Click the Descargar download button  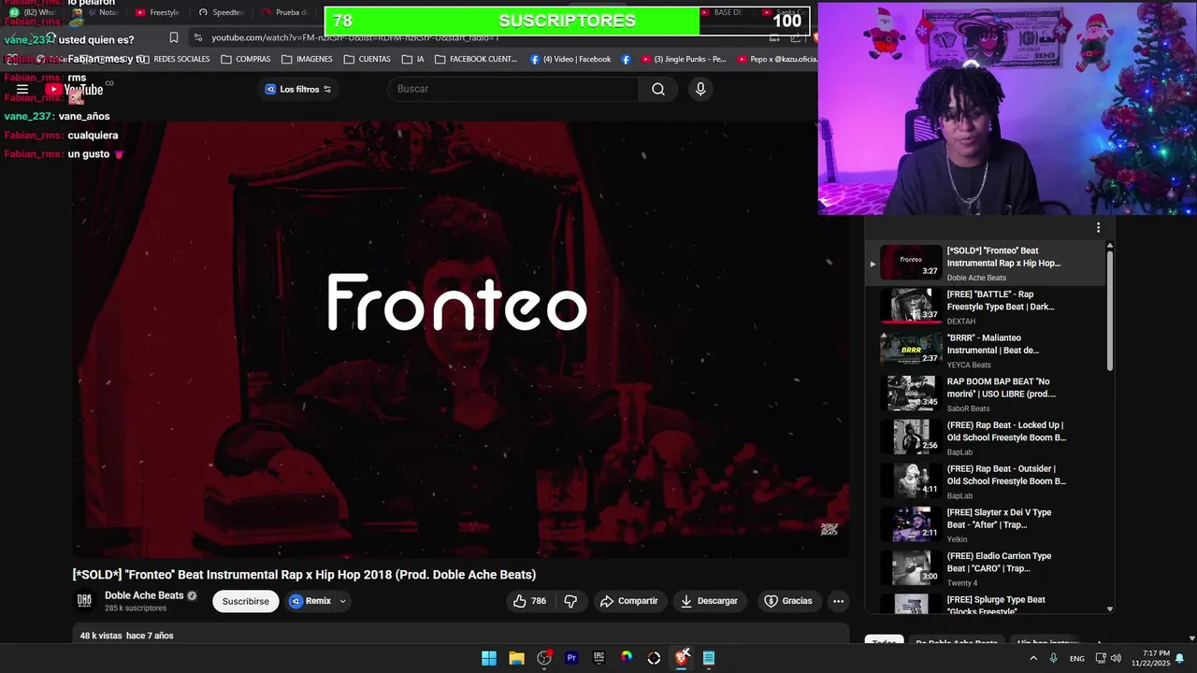[x=709, y=601]
